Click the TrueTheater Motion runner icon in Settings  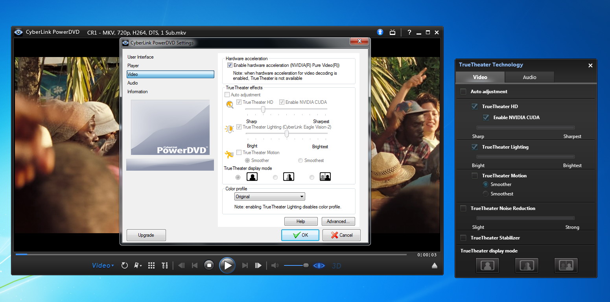click(x=229, y=154)
